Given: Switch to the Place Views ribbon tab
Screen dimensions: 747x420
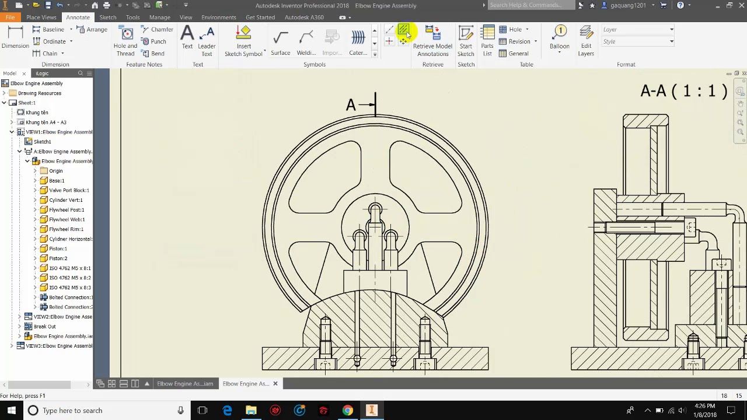Looking at the screenshot, I should [41, 17].
